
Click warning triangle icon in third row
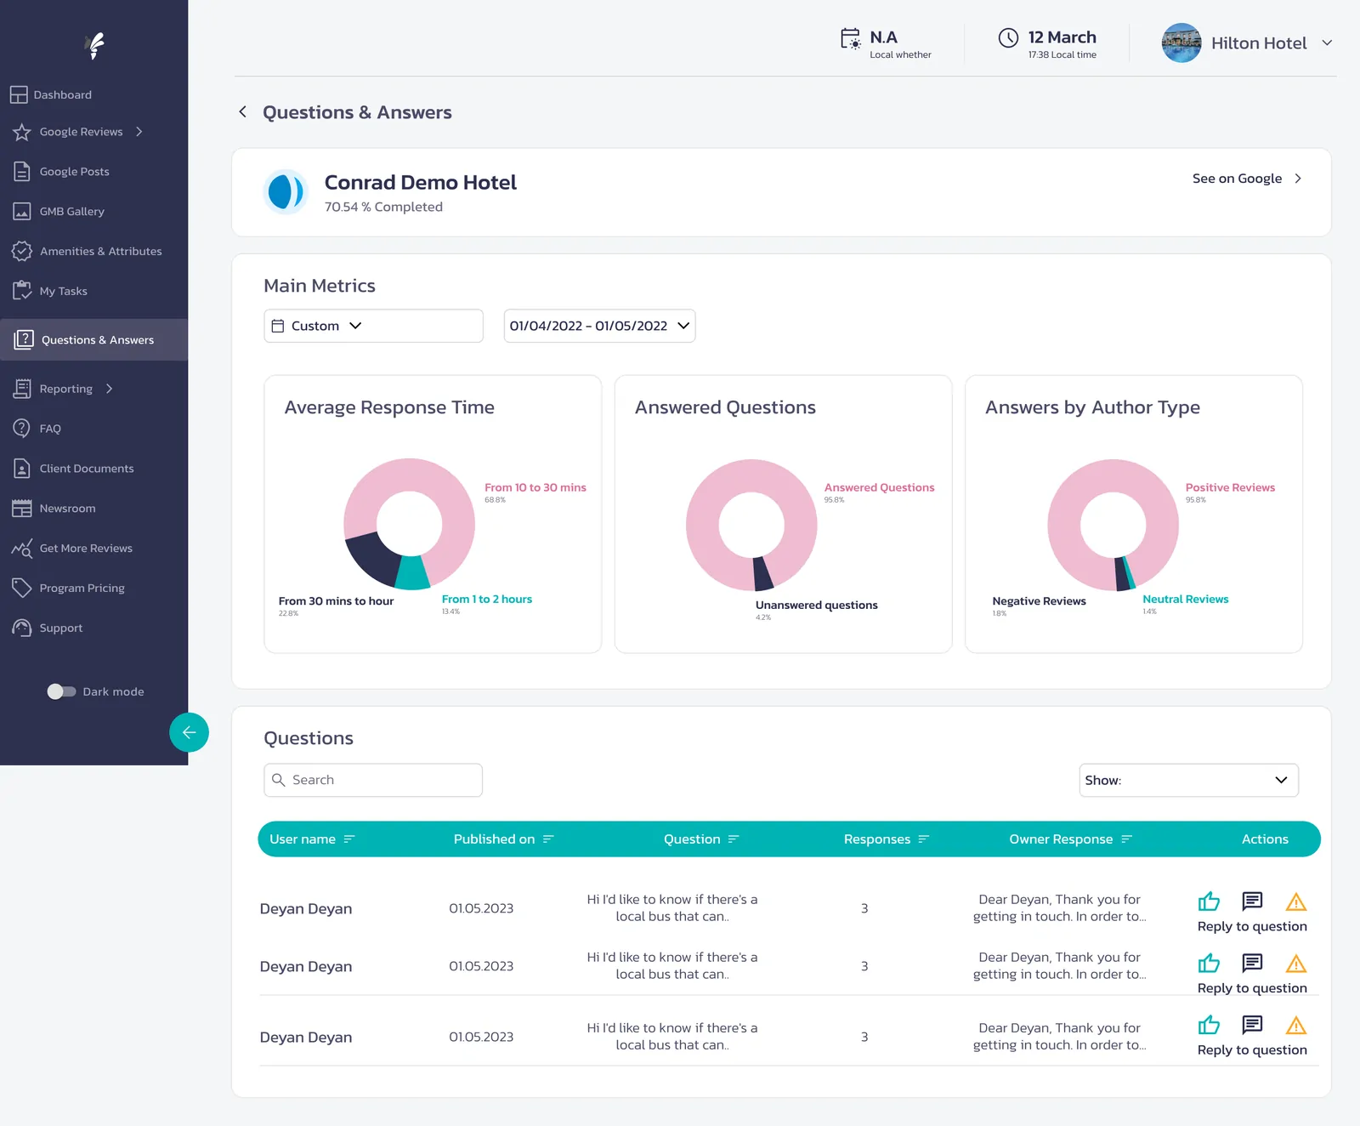pyautogui.click(x=1296, y=1025)
